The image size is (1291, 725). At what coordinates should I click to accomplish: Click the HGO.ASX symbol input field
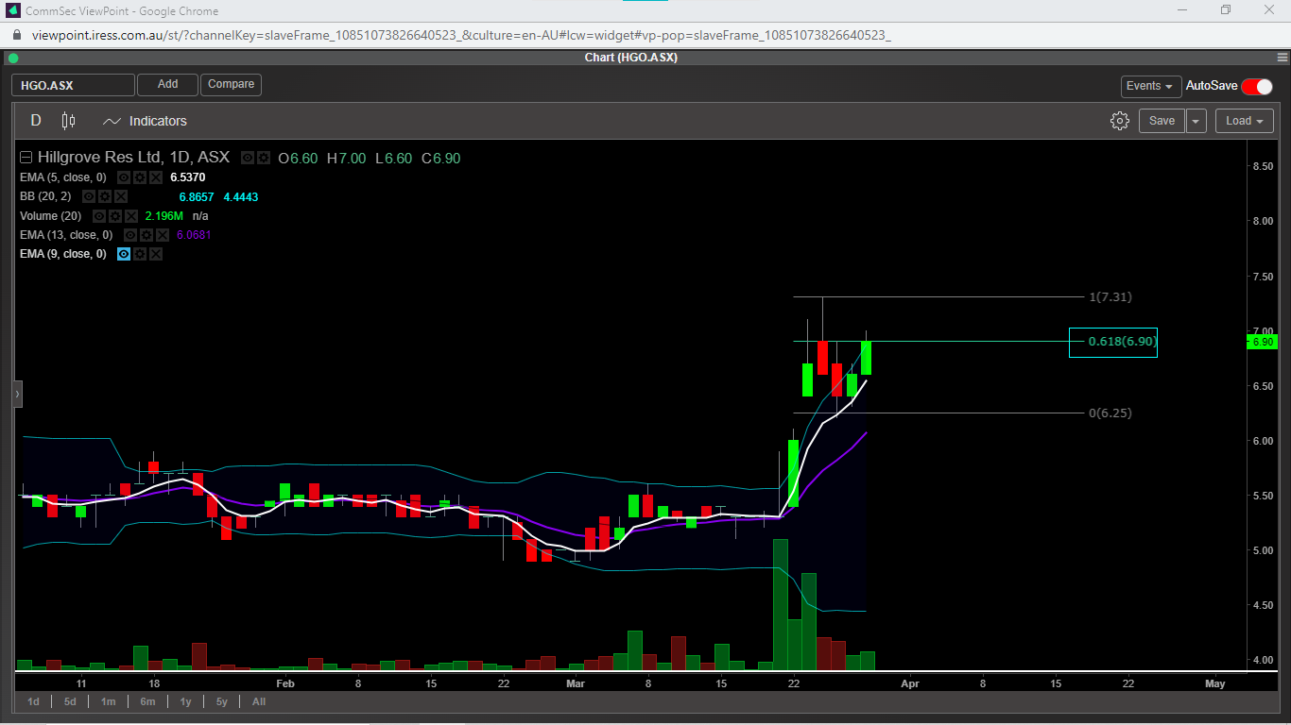click(x=73, y=85)
